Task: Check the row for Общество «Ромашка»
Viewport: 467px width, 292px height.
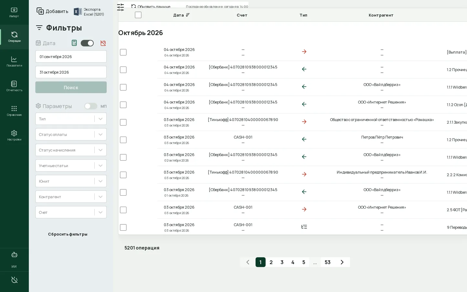Action: coord(123,122)
